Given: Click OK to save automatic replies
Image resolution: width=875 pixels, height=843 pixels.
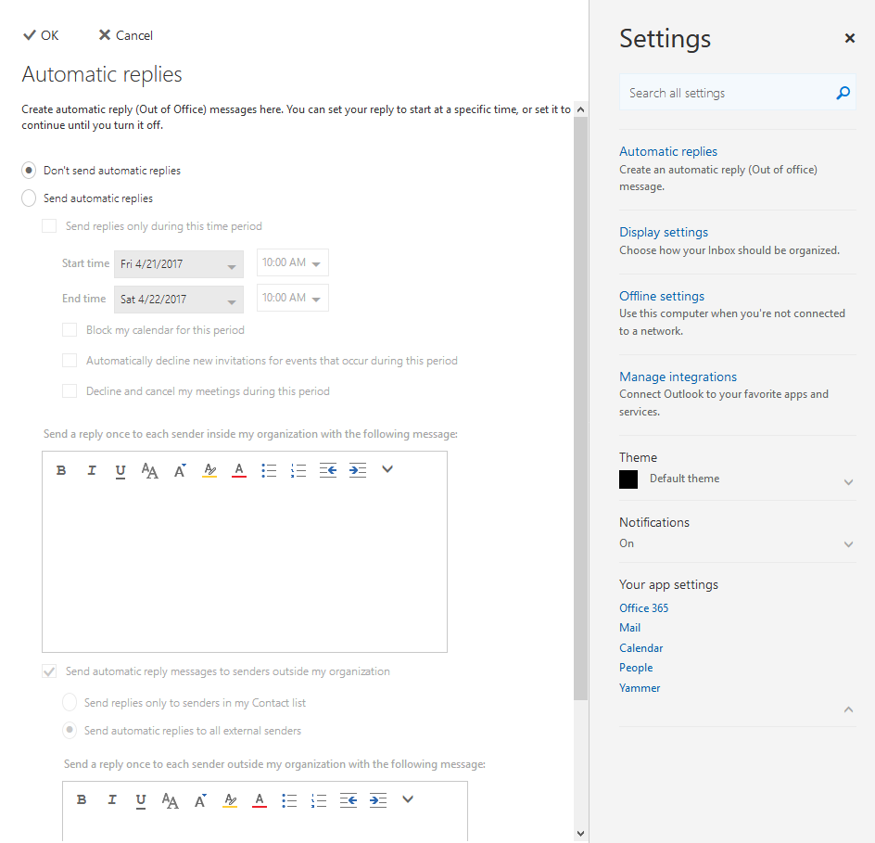Looking at the screenshot, I should click(41, 35).
